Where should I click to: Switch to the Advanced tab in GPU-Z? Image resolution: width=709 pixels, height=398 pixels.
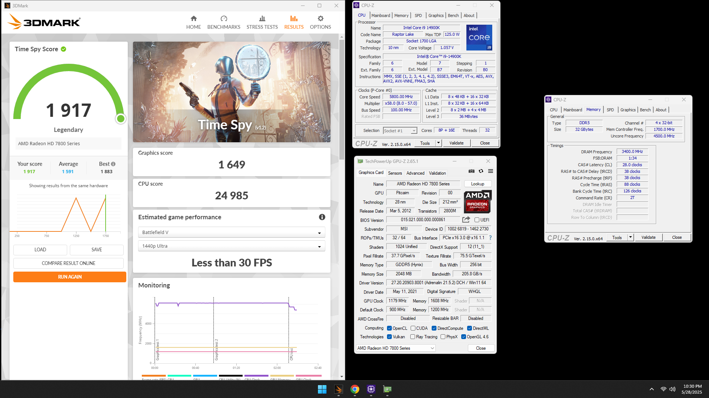click(x=415, y=173)
